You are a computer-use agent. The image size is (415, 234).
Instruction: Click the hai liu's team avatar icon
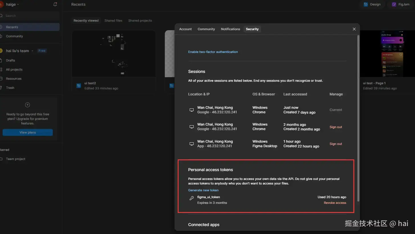tap(1, 51)
